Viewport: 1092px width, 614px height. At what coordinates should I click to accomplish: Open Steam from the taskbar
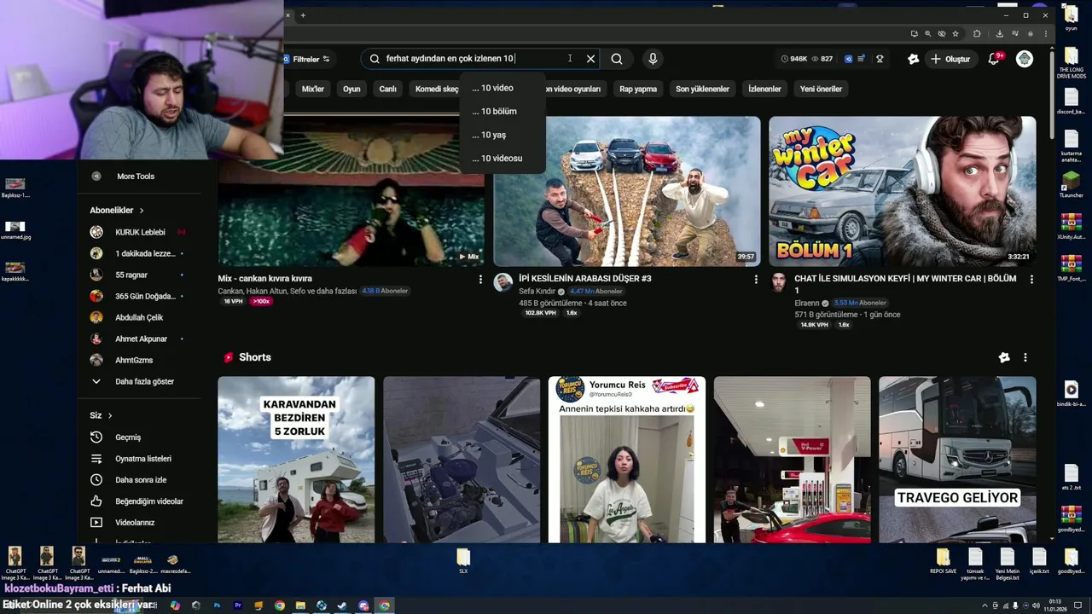pos(342,605)
